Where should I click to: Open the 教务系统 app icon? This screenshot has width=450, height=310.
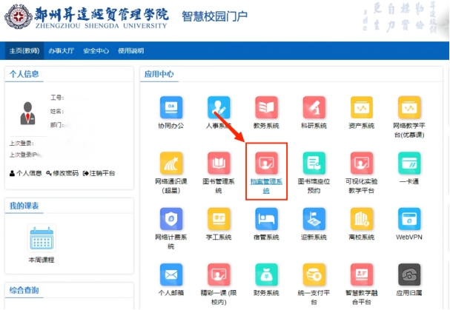coord(266,109)
